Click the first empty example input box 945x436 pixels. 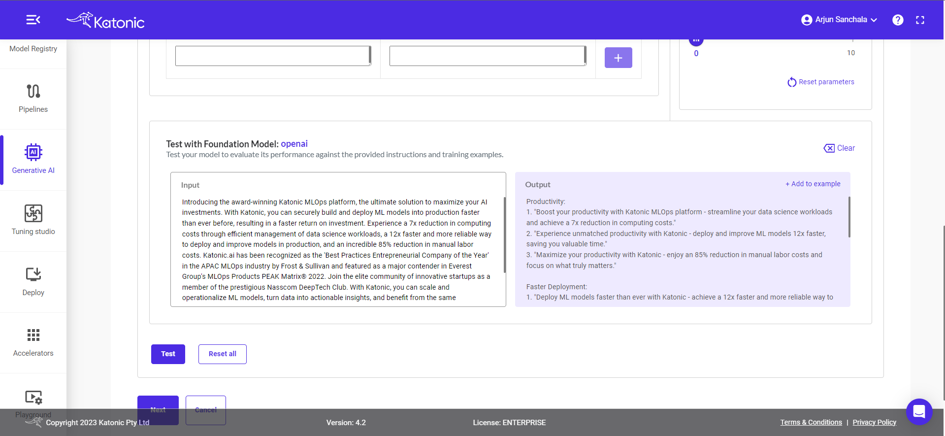coord(273,56)
